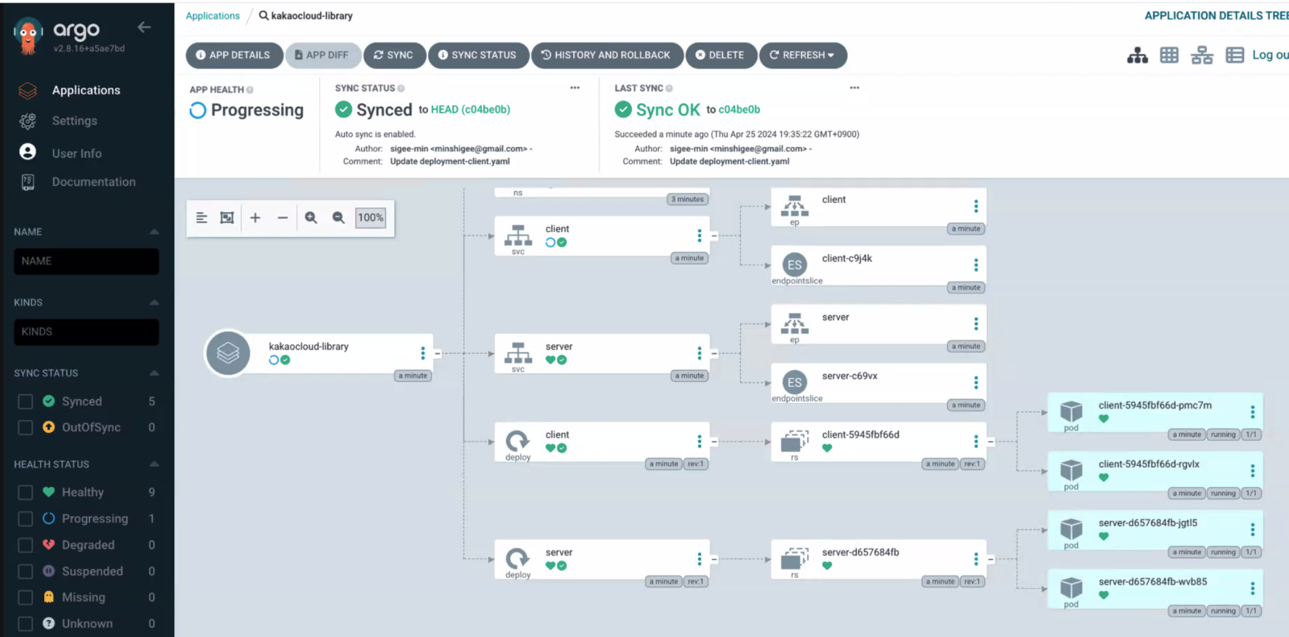
Task: Switch to tree view icon
Action: pos(1137,56)
